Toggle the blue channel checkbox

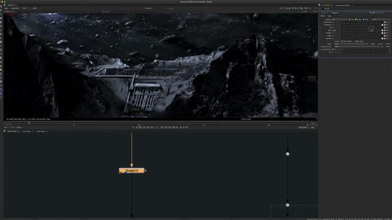(363, 20)
